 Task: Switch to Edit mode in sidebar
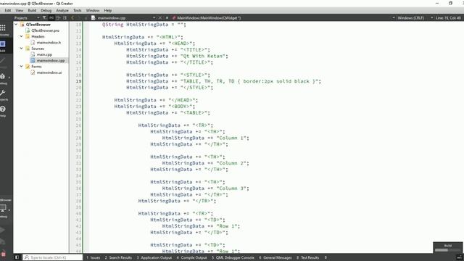3,44
